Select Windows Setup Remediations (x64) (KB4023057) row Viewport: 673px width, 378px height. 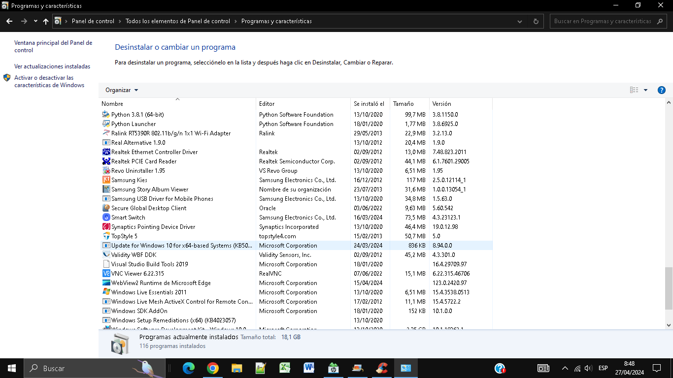[x=297, y=320]
